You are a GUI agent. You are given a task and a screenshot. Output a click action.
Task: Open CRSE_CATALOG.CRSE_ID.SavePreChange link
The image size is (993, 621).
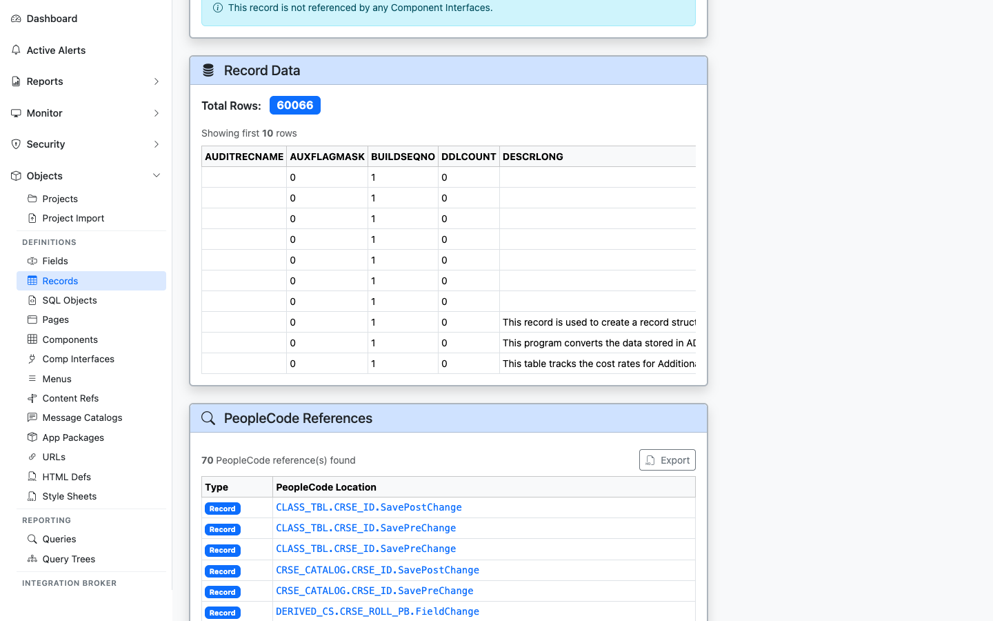tap(374, 591)
